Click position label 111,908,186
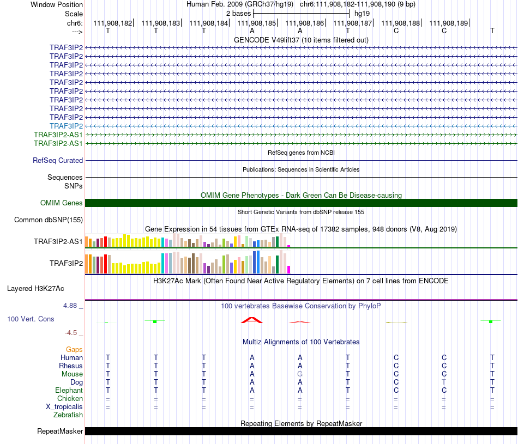This screenshot has width=518, height=444. pos(305,23)
